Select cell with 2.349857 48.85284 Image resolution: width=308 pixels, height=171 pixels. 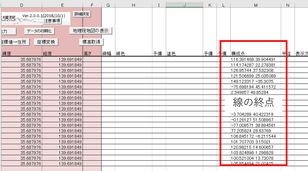[x=256, y=92]
